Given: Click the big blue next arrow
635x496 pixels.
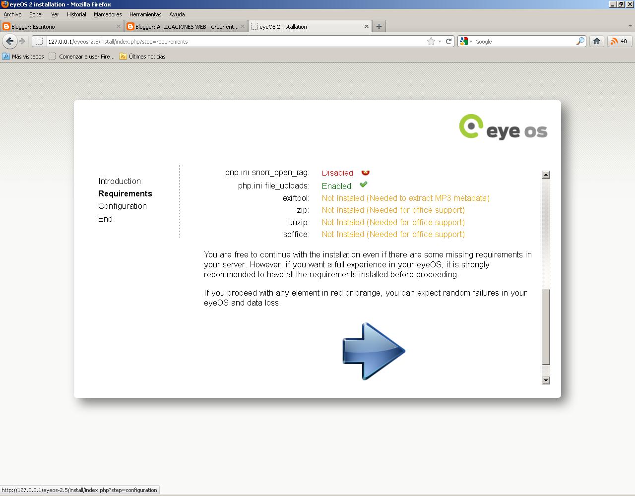Looking at the screenshot, I should pos(374,351).
